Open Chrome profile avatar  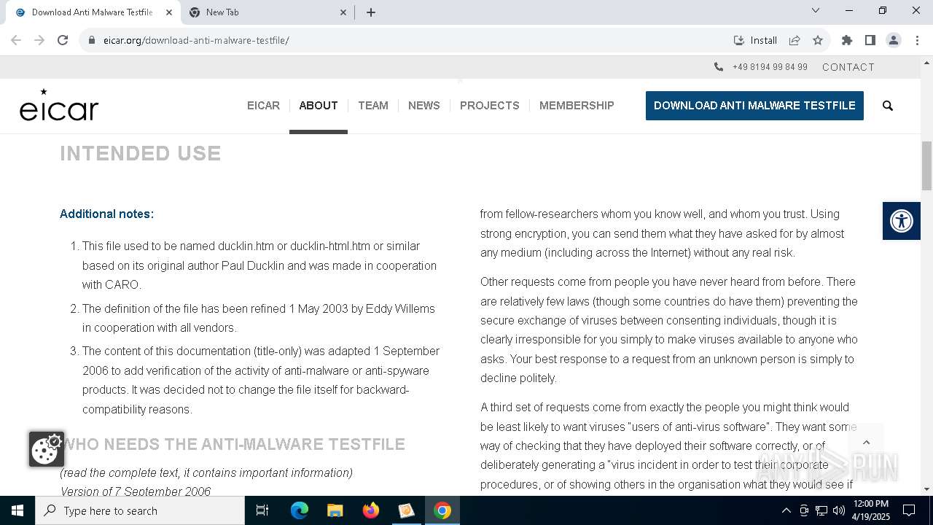tap(893, 40)
